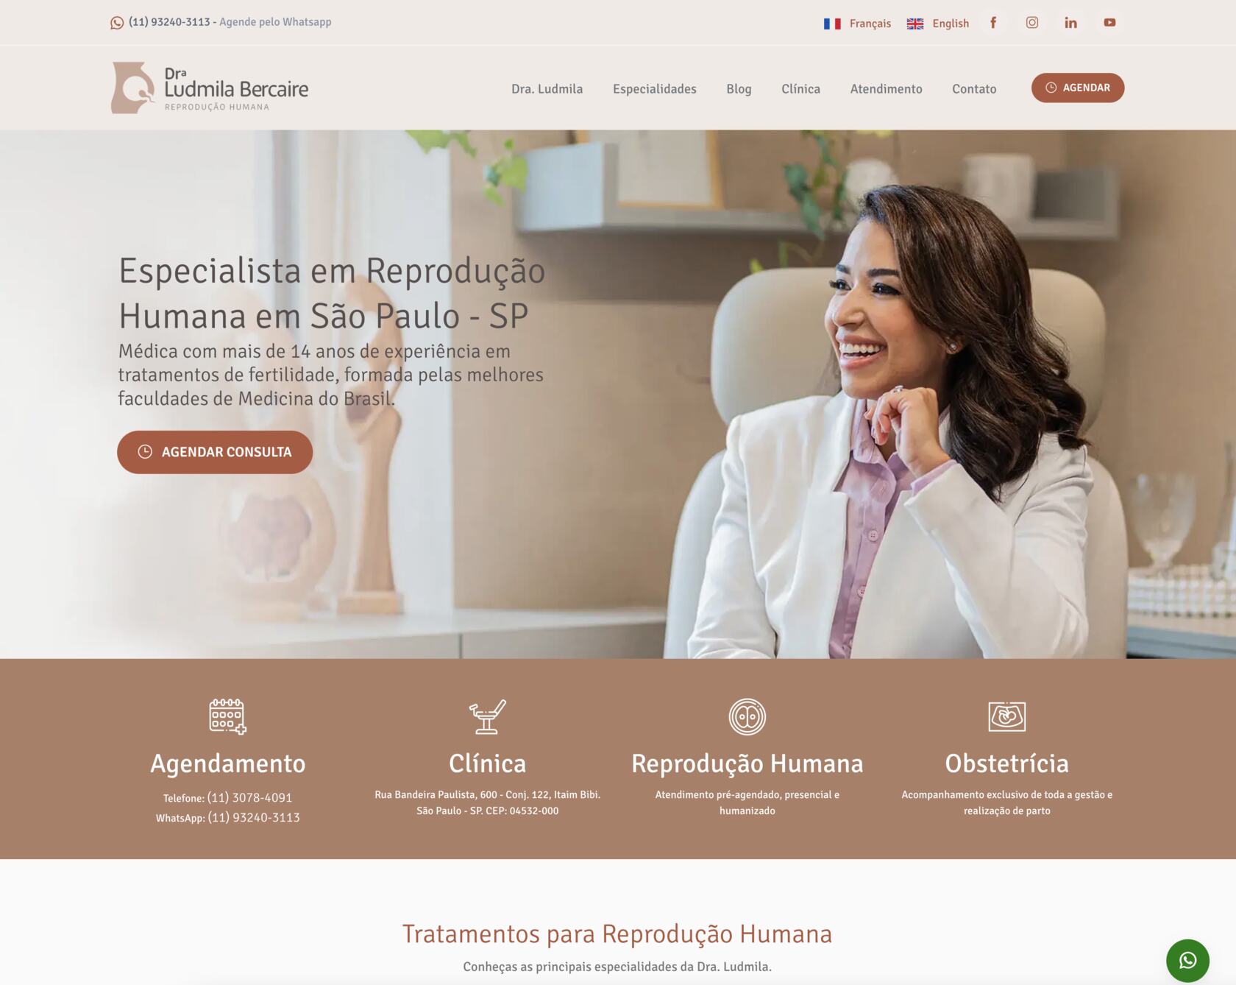Open the YouTube channel icon
Image resolution: width=1236 pixels, height=985 pixels.
pyautogui.click(x=1109, y=23)
